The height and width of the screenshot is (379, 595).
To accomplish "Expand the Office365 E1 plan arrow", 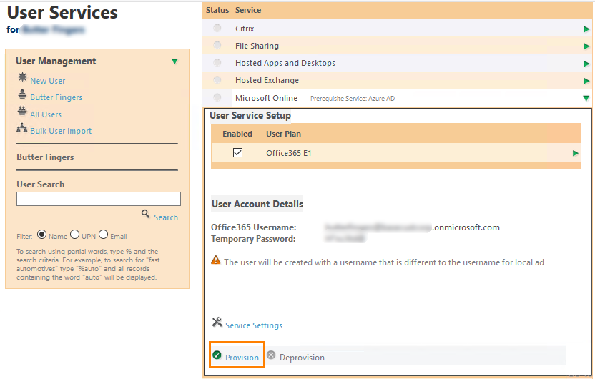I will tap(575, 153).
